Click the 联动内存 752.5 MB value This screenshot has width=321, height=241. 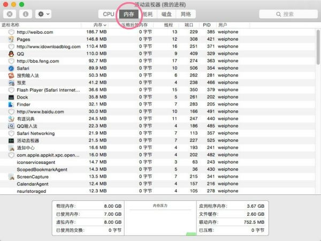point(254,222)
